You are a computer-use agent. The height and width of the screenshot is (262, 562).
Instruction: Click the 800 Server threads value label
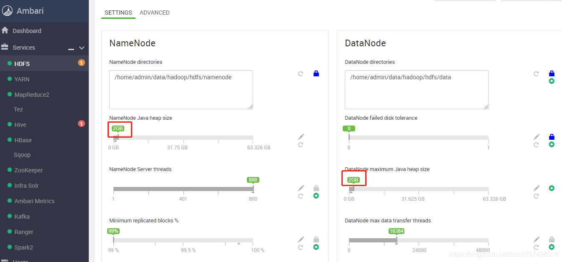253,180
